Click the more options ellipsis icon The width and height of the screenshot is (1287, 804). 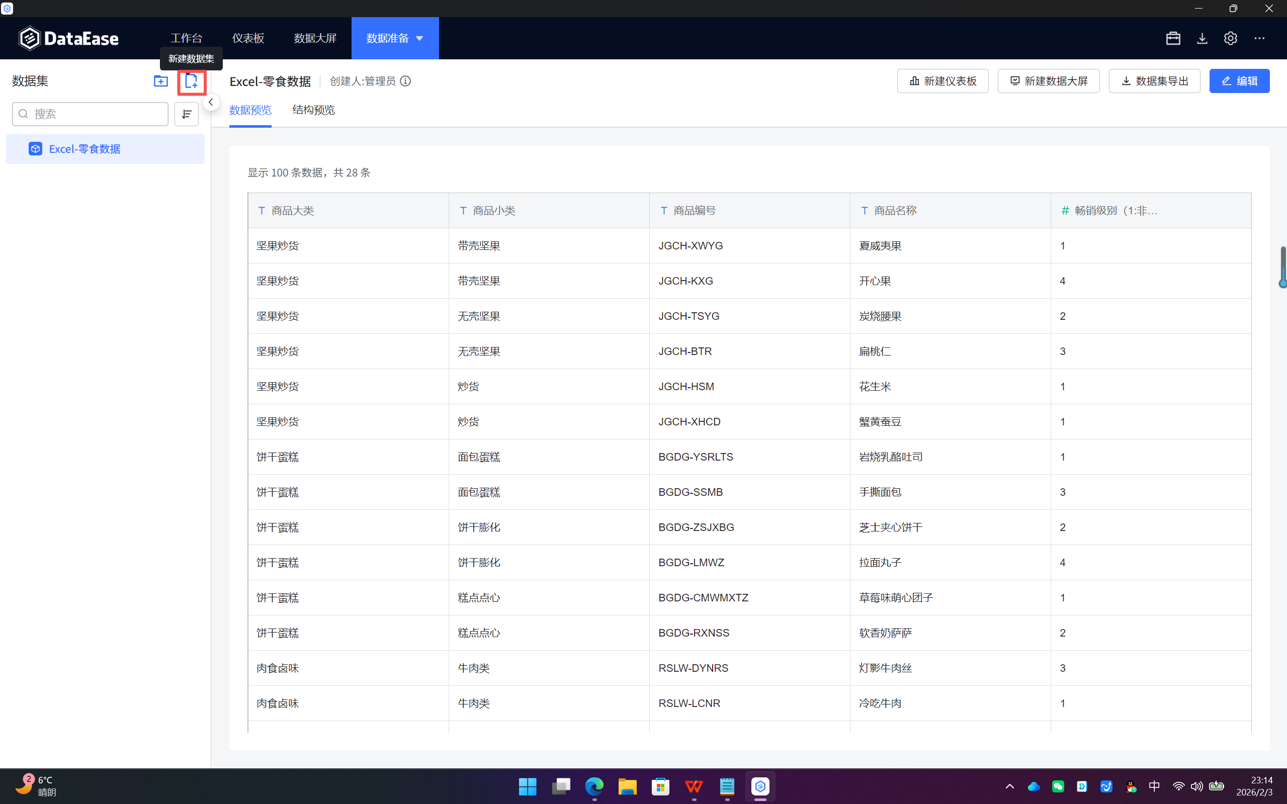click(1259, 38)
